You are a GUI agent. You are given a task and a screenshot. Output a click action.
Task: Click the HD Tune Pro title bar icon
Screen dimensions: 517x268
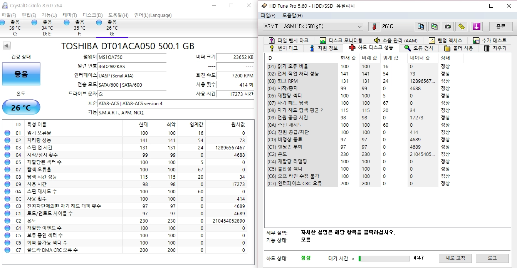(x=264, y=6)
